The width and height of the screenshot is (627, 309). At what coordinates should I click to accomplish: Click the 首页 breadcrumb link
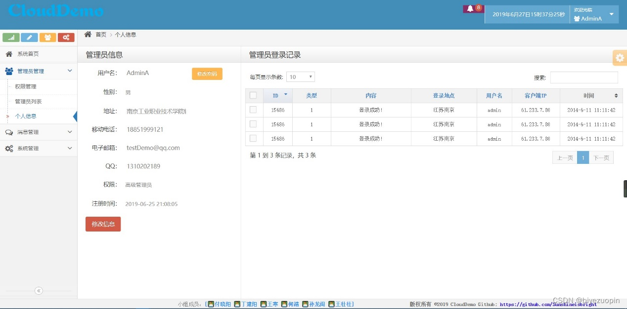pyautogui.click(x=101, y=35)
